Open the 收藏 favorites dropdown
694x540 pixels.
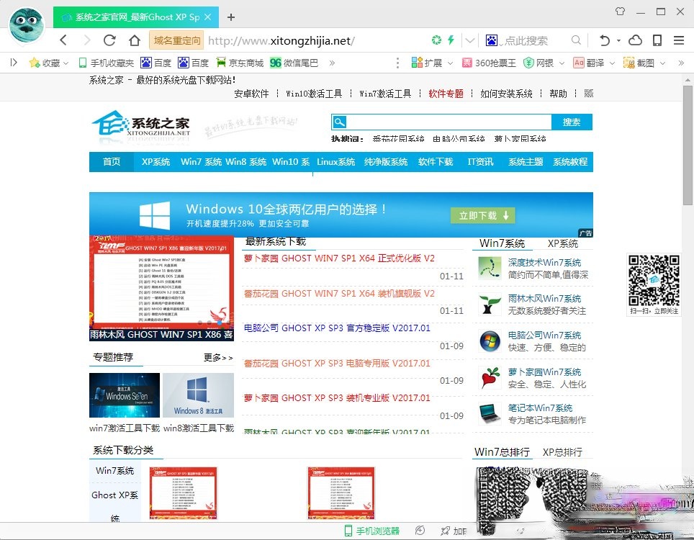(49, 63)
